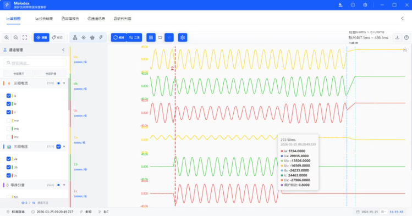412x216 pixels.
Task: Click the 全部折叠 collapse all button
Action: pos(51,74)
